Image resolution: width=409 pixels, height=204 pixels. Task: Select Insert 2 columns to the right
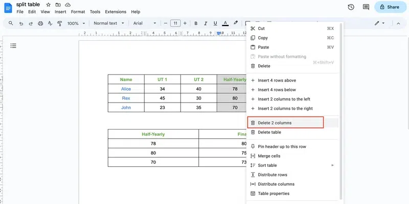coord(292,109)
